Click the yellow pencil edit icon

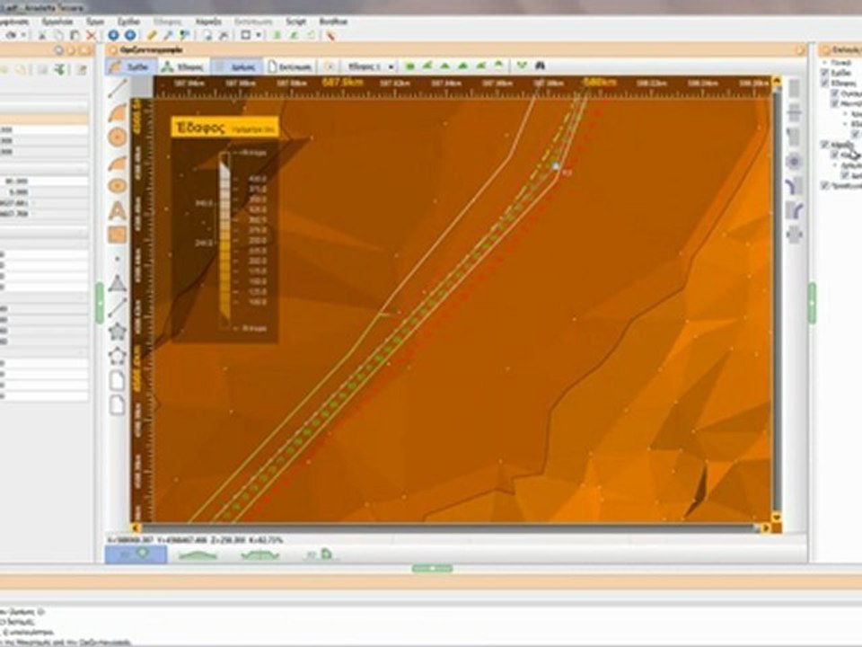point(152,35)
